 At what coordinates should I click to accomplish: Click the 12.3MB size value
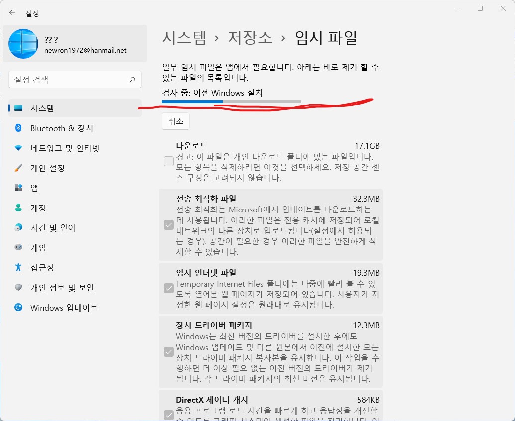coord(366,326)
